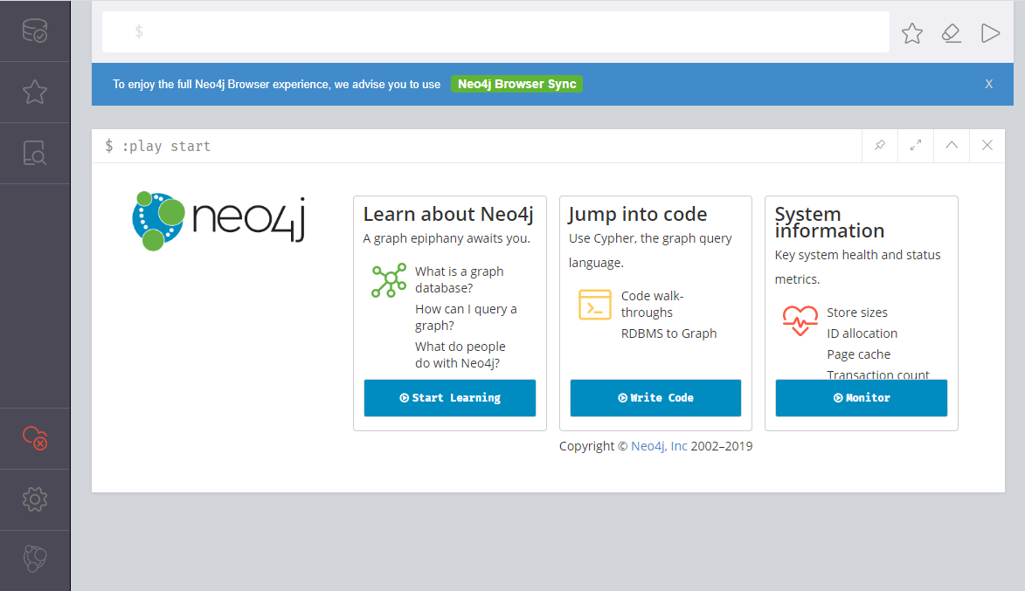
Task: Open the Database information sidebar icon
Action: (35, 31)
